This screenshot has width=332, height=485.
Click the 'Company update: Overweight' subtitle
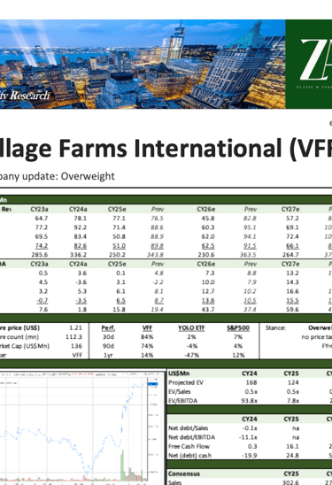pos(58,176)
